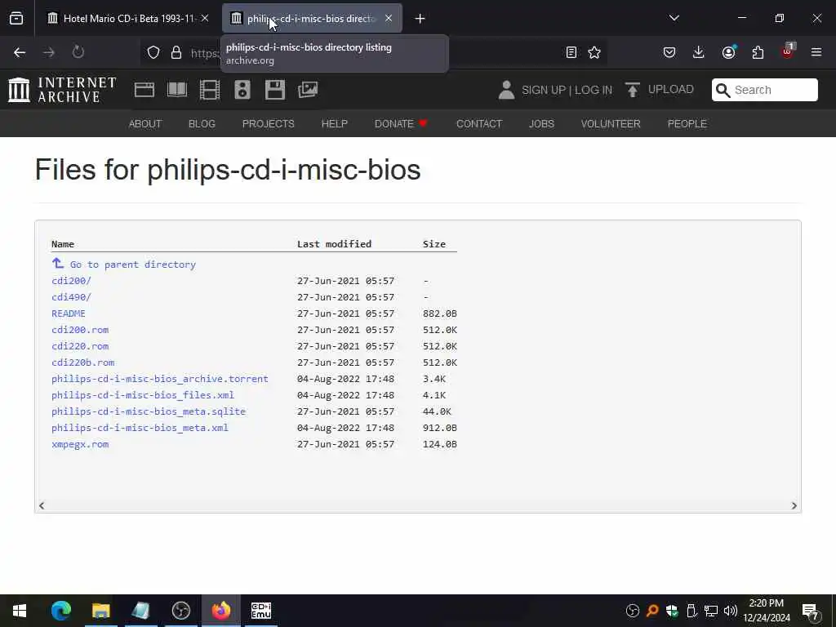This screenshot has width=836, height=627.
Task: Open the notification center icon
Action: (x=811, y=611)
